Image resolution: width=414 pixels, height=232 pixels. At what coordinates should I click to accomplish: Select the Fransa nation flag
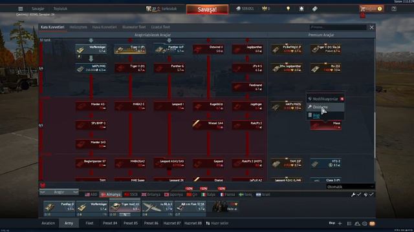click(227, 195)
